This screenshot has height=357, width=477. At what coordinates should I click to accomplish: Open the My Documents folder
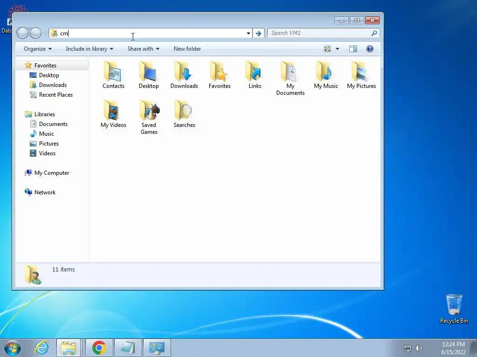tap(290, 78)
